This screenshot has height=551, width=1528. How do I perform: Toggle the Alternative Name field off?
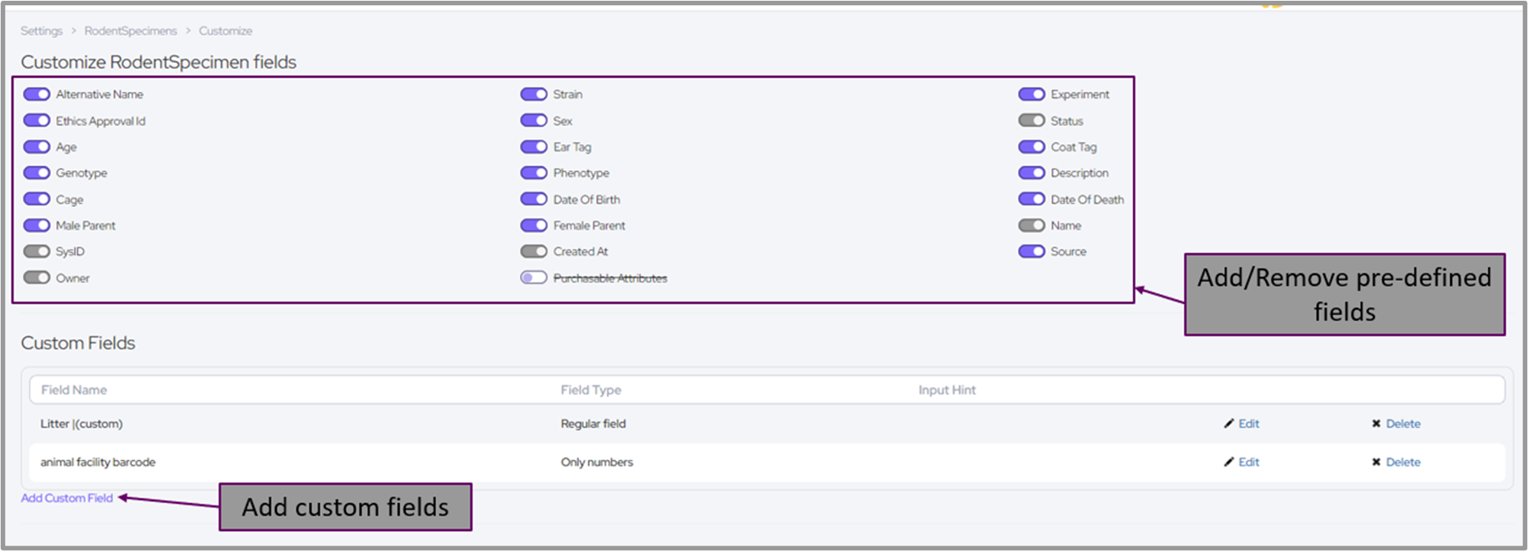tap(37, 95)
